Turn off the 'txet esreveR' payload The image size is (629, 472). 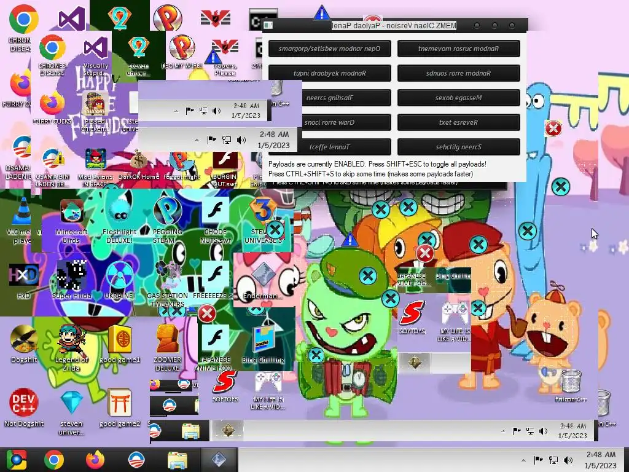(x=458, y=122)
